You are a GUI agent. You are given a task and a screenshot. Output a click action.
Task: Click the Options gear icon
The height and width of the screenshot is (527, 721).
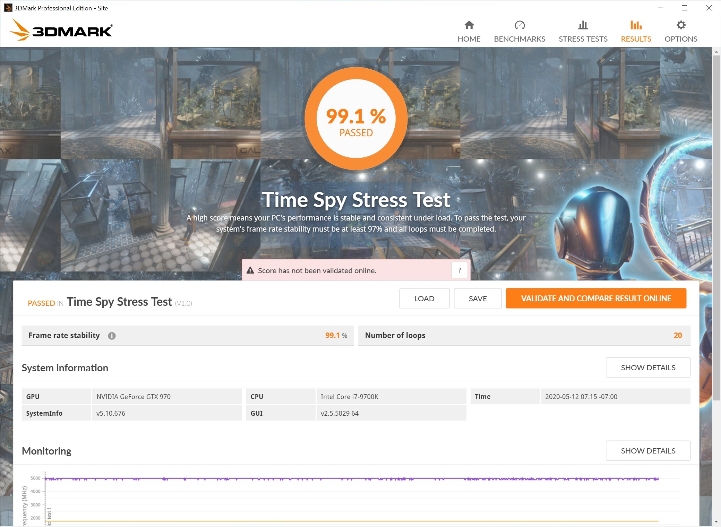point(681,25)
